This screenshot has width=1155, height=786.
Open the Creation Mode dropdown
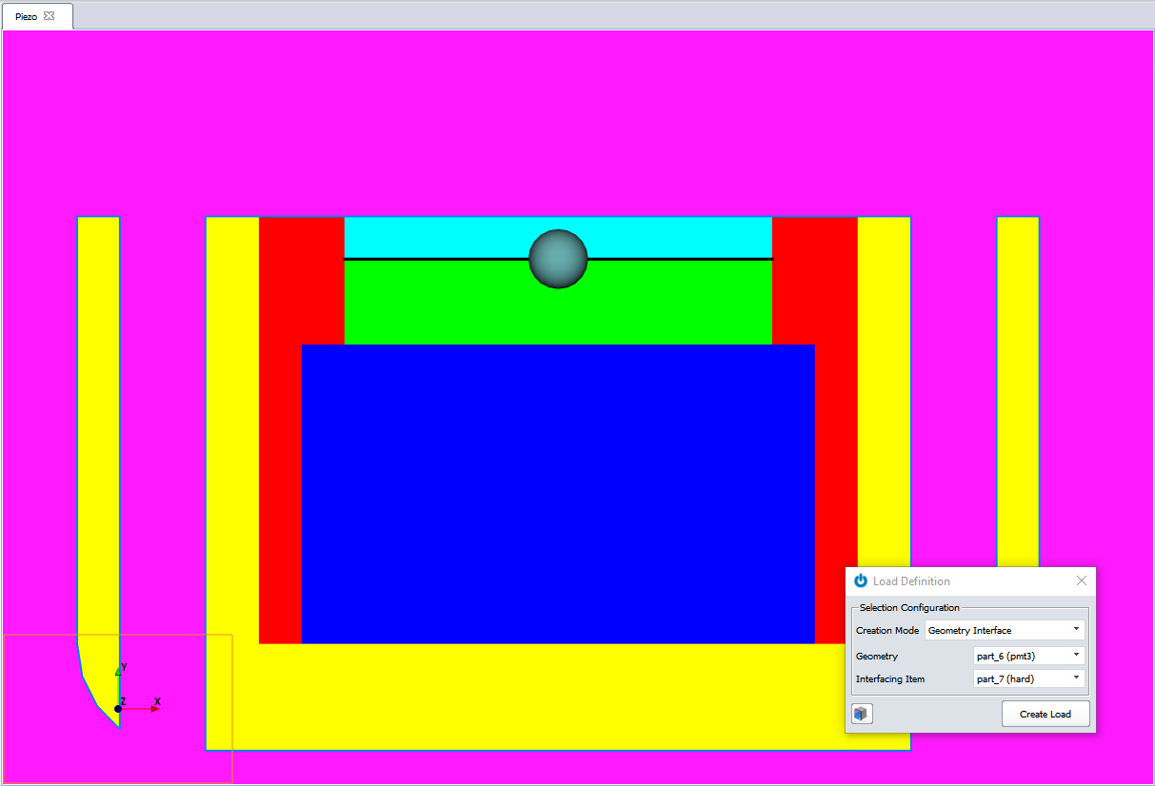[x=1005, y=630]
